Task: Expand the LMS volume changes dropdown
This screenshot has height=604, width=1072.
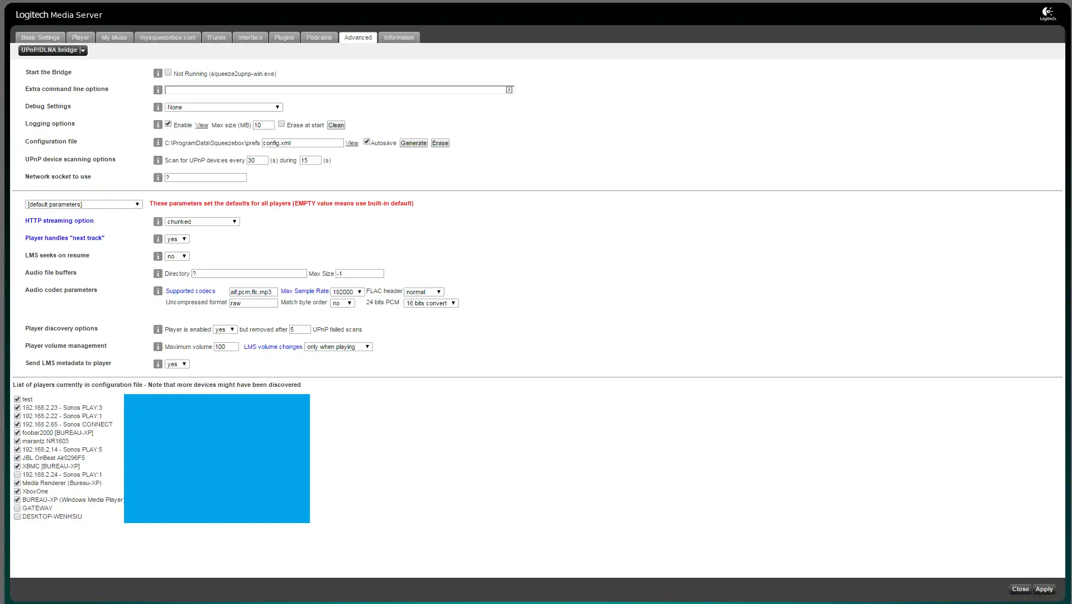Action: [x=338, y=347]
